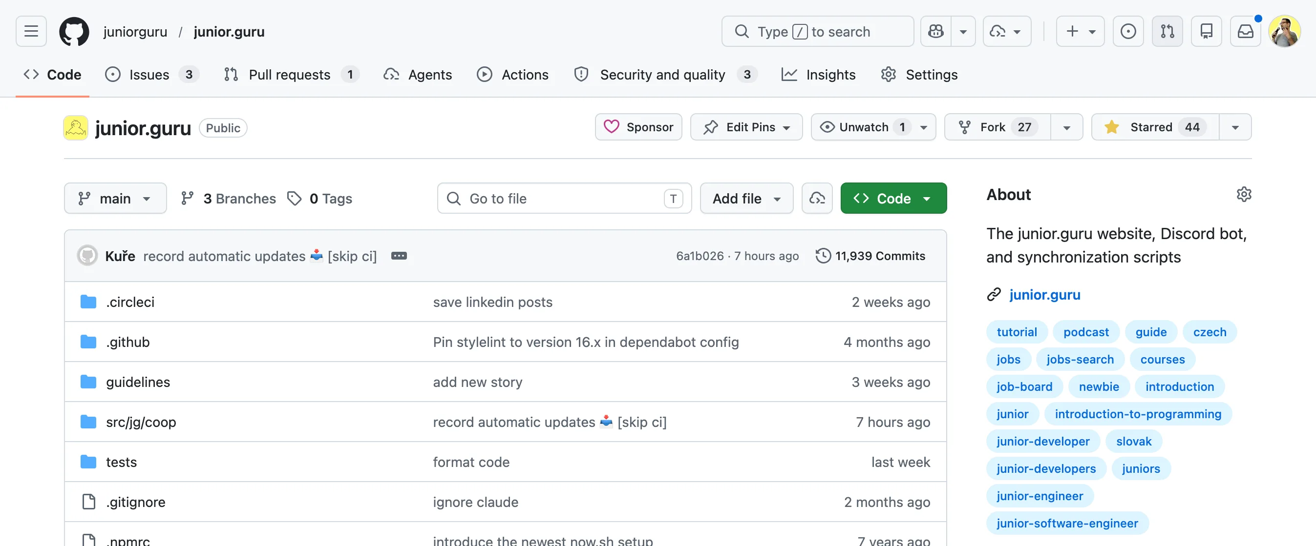Switch to the Issues tab
Image resolution: width=1316 pixels, height=546 pixels.
coord(152,75)
